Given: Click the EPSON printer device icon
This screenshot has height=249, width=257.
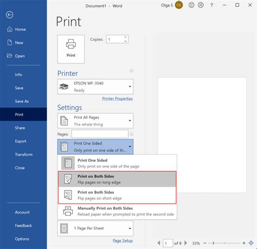Looking at the screenshot, I should [64, 86].
